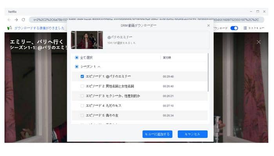Click the episode thumbnail in the dialog

pos(87,40)
